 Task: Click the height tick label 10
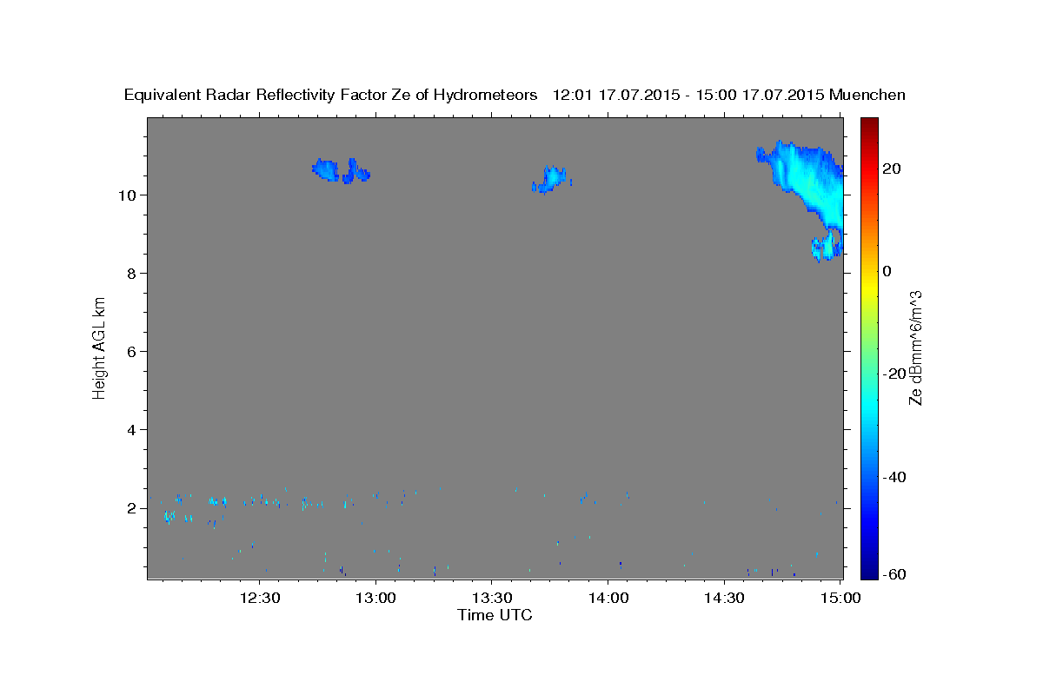(x=127, y=195)
